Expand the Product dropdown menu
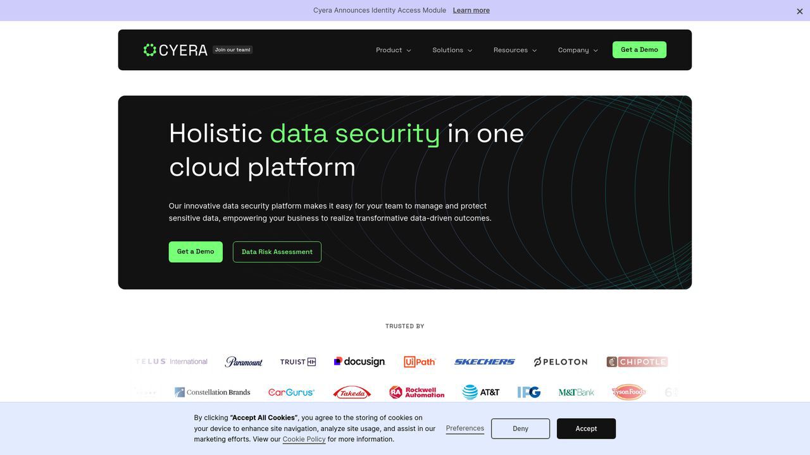This screenshot has height=455, width=810. coord(393,50)
